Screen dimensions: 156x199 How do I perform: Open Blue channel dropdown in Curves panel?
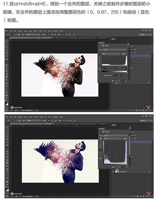(113, 138)
